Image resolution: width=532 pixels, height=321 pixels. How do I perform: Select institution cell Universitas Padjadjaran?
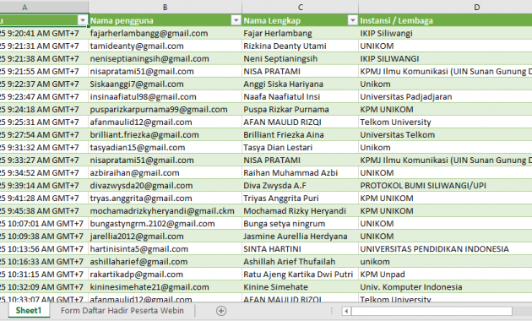tap(445, 96)
